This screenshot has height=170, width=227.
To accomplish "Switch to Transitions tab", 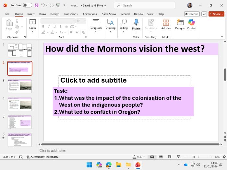I will [x=71, y=14].
